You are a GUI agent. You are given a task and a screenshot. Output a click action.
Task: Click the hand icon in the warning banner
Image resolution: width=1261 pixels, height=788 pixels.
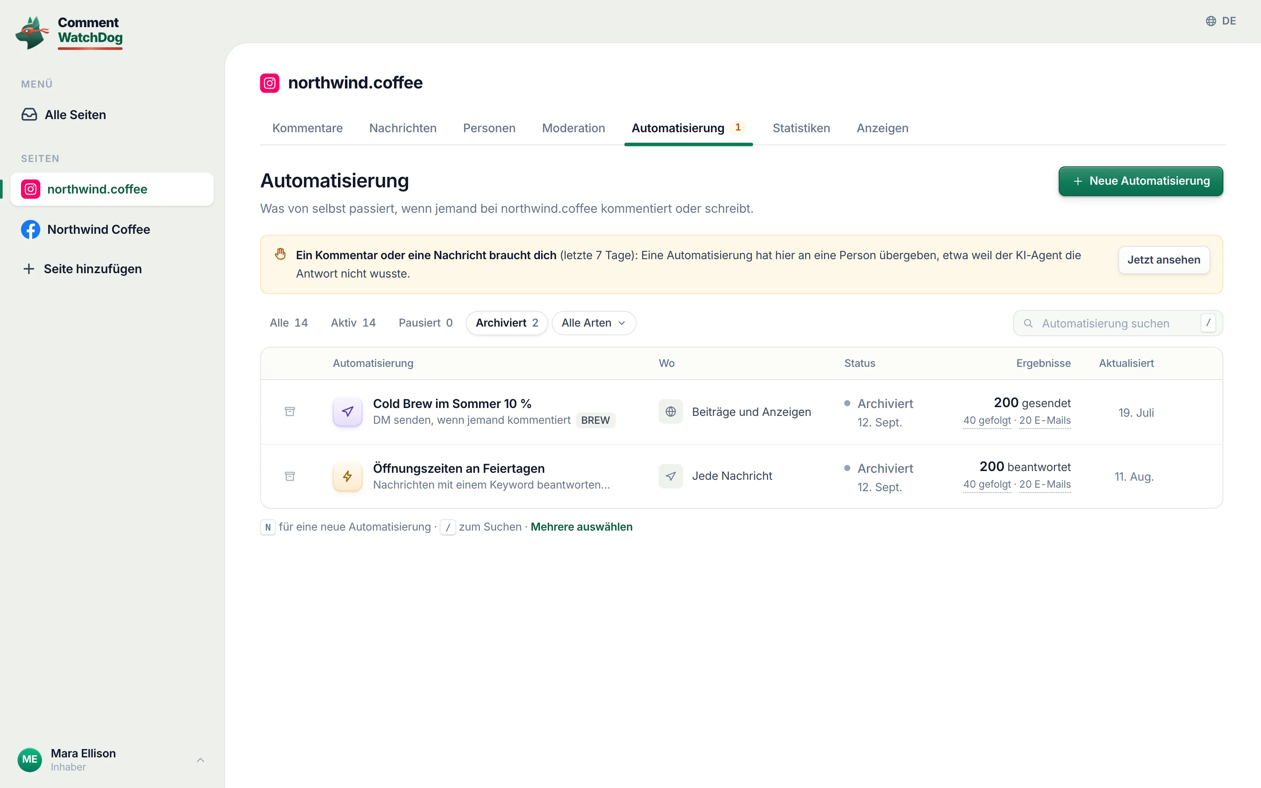pos(280,254)
